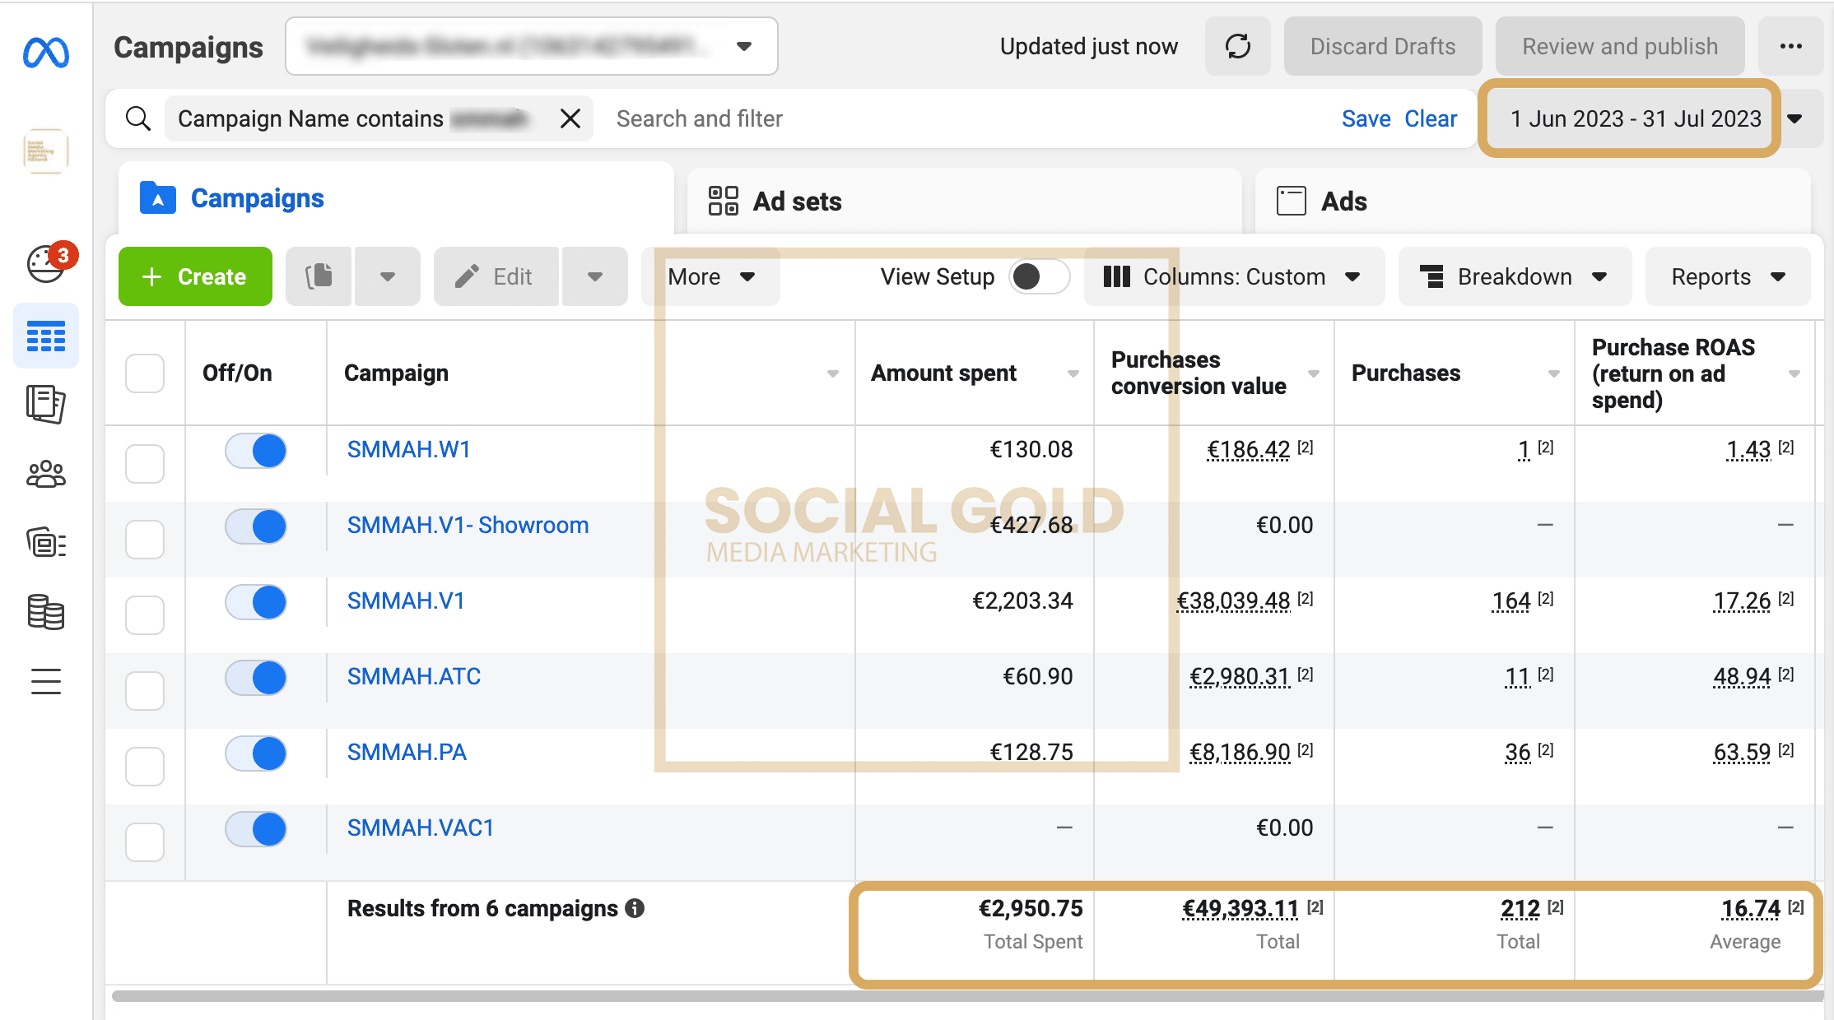1834x1020 pixels.
Task: Click the Save filter link
Action: (x=1366, y=118)
